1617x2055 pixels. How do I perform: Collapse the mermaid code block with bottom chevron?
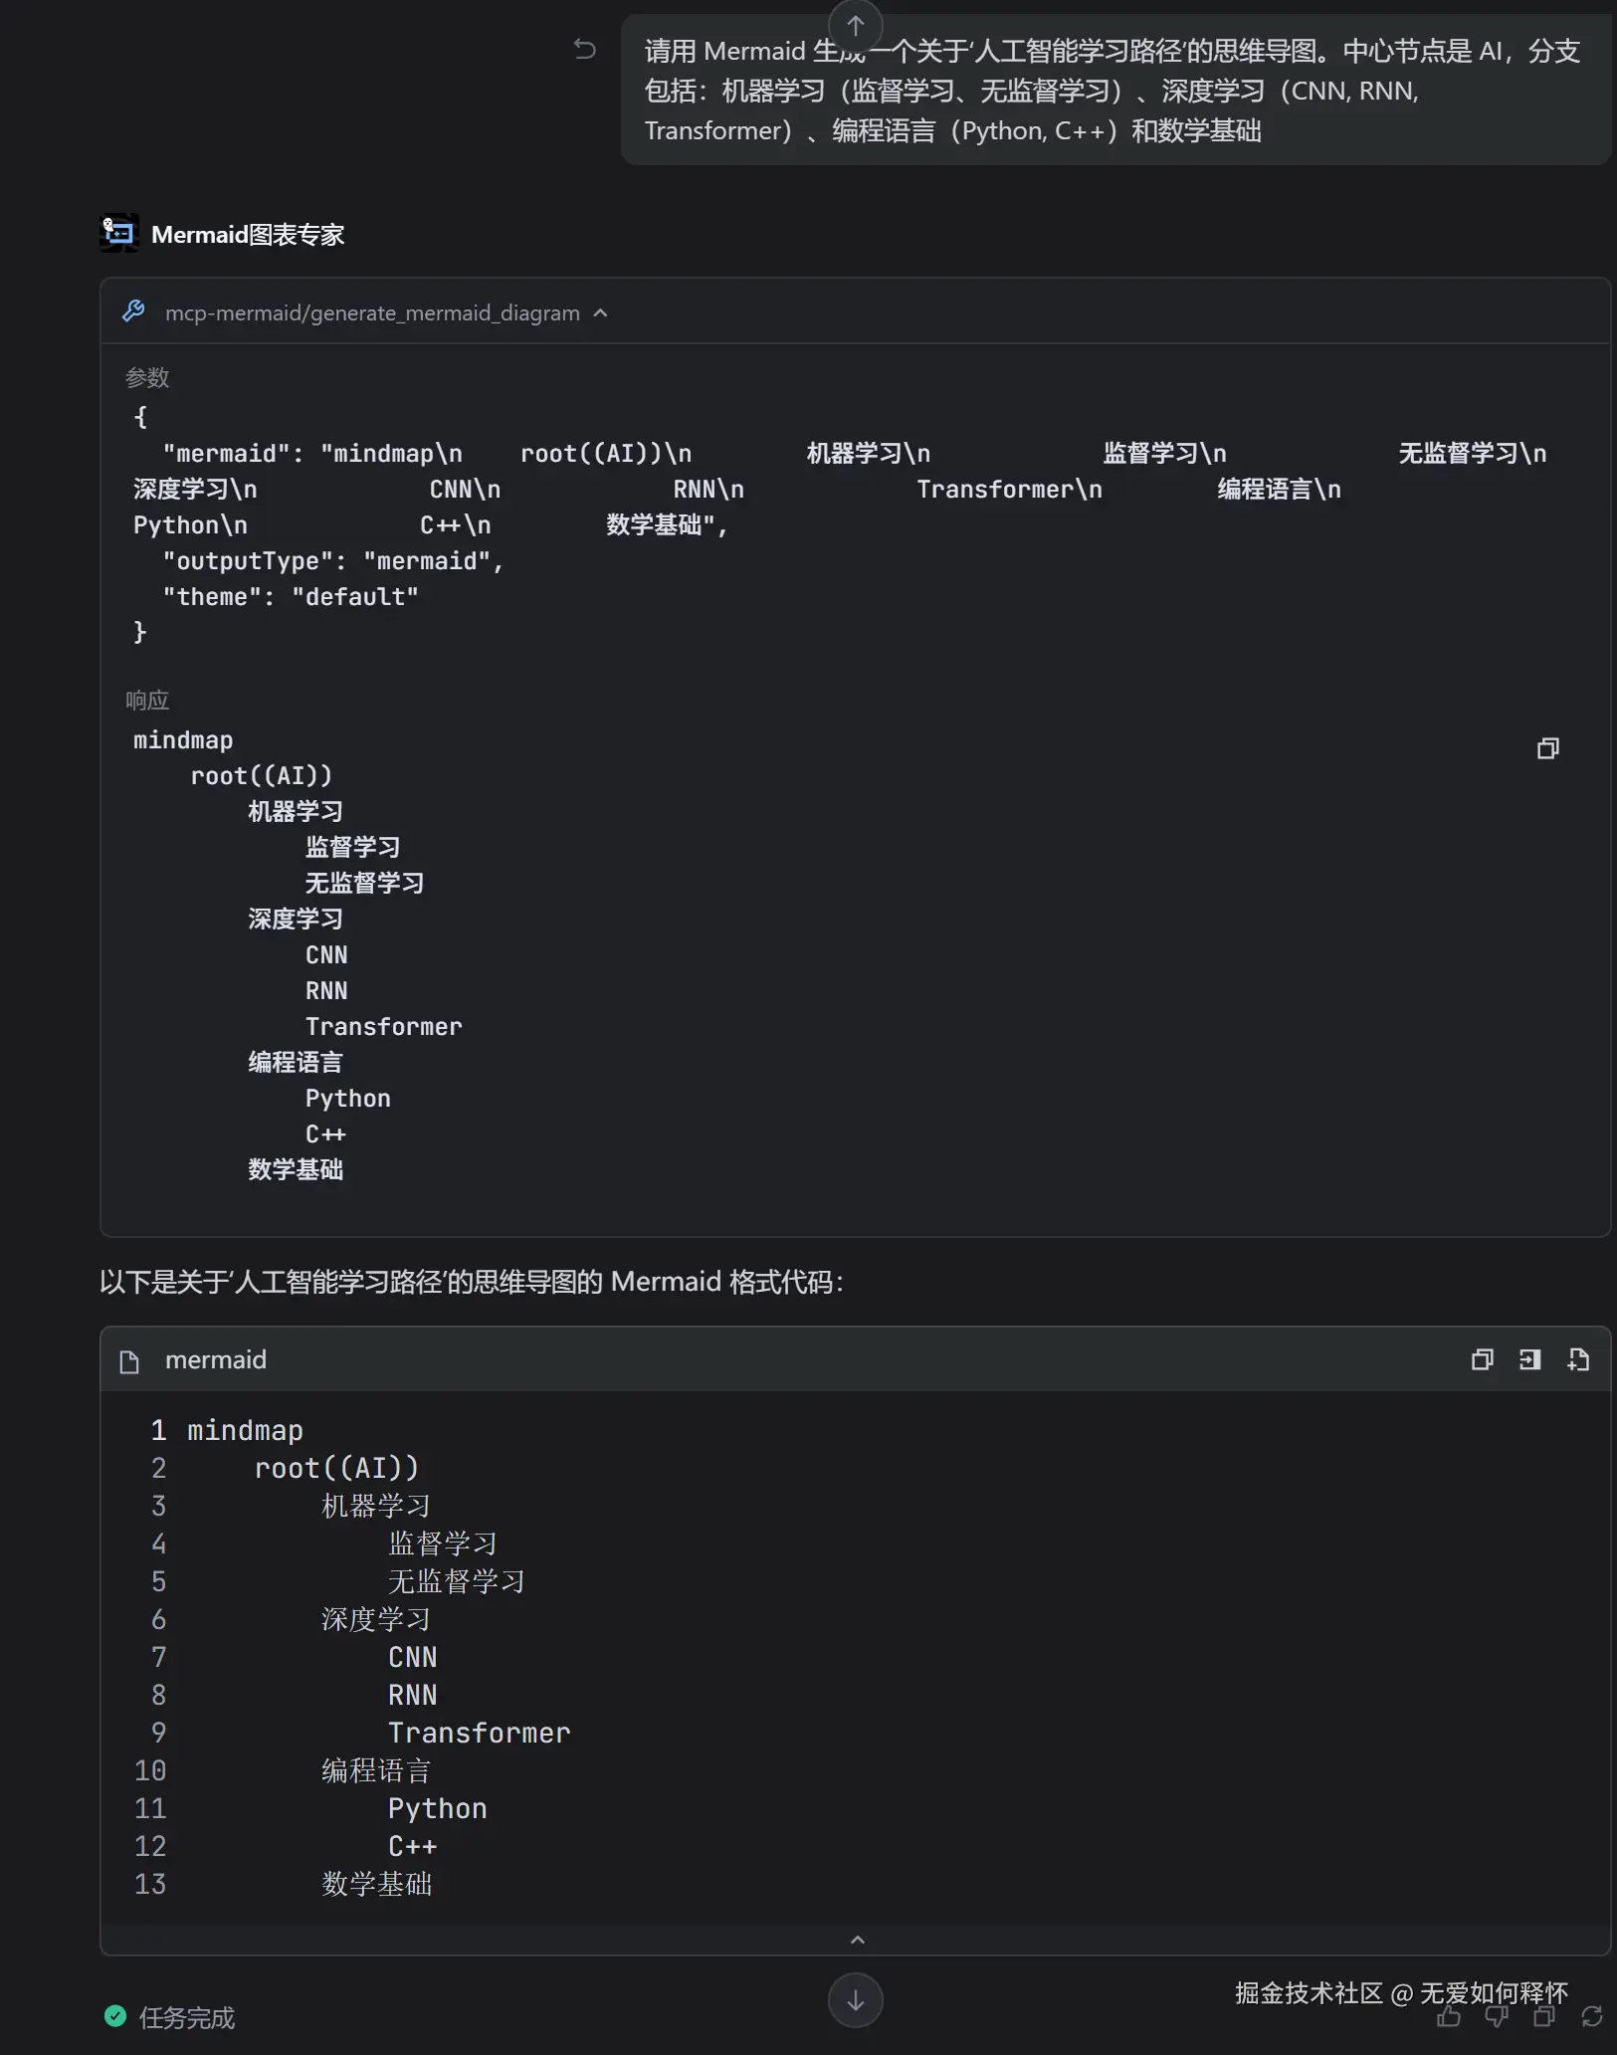[x=857, y=1939]
